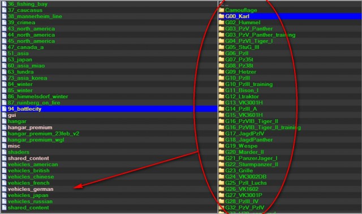Click the 60_asia_miao entry

point(26,66)
